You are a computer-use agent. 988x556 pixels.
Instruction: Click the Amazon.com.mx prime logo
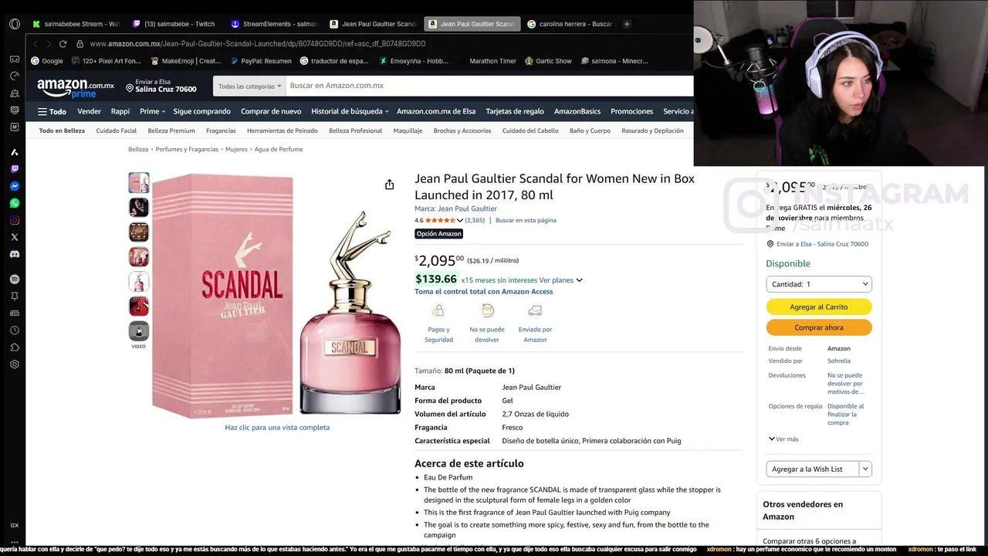tap(76, 87)
